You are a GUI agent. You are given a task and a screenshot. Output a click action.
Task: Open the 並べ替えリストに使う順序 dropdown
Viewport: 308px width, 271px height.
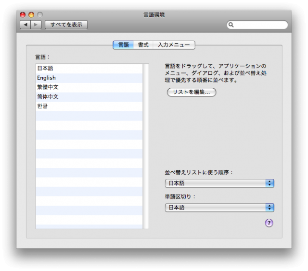tap(219, 183)
